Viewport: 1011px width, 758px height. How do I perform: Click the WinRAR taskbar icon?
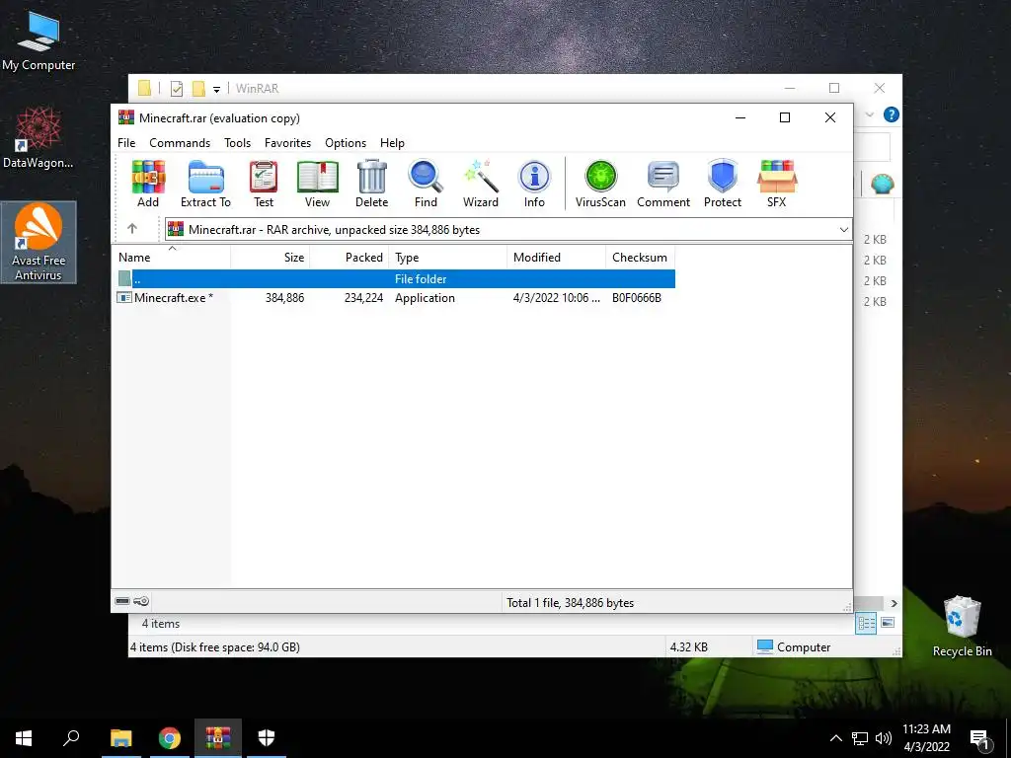click(218, 738)
